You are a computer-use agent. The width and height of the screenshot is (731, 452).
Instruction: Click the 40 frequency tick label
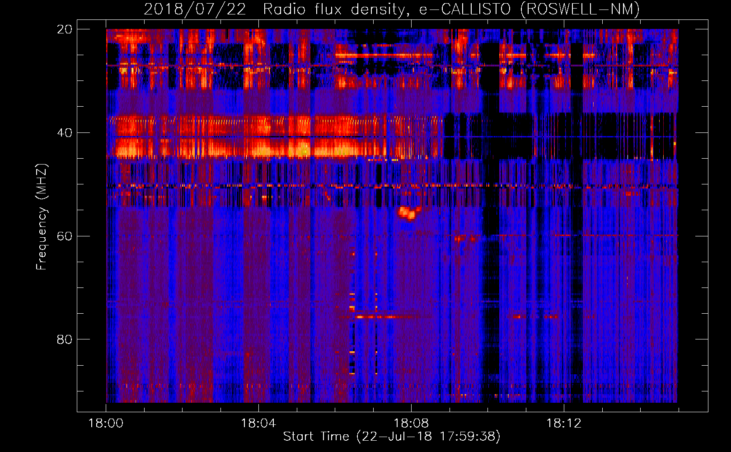point(64,133)
